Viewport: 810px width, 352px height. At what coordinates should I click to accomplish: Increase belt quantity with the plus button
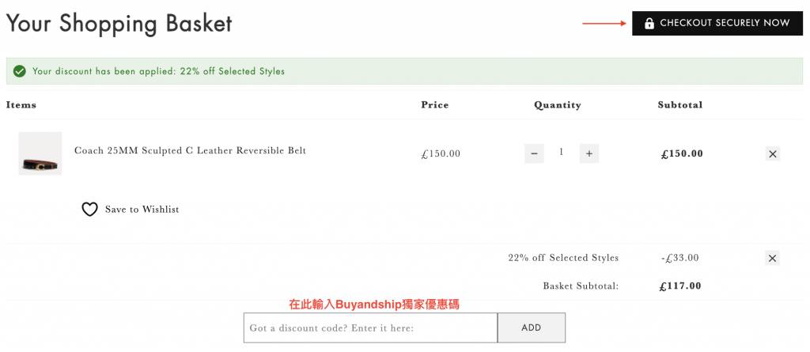589,153
